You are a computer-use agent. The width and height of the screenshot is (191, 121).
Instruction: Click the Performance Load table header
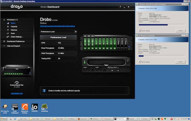click(x=58, y=37)
